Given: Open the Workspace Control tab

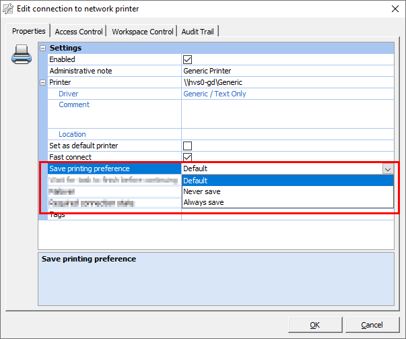Looking at the screenshot, I should coord(143,32).
